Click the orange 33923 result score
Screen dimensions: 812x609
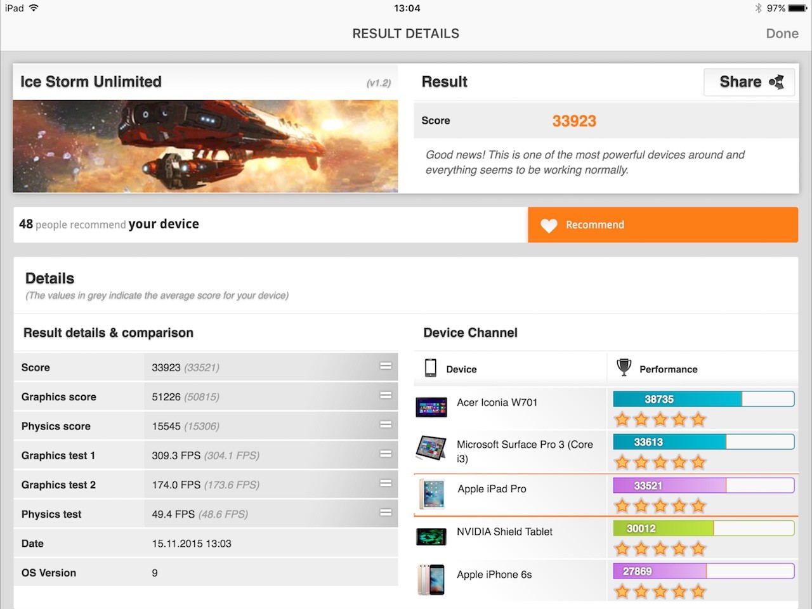point(574,121)
